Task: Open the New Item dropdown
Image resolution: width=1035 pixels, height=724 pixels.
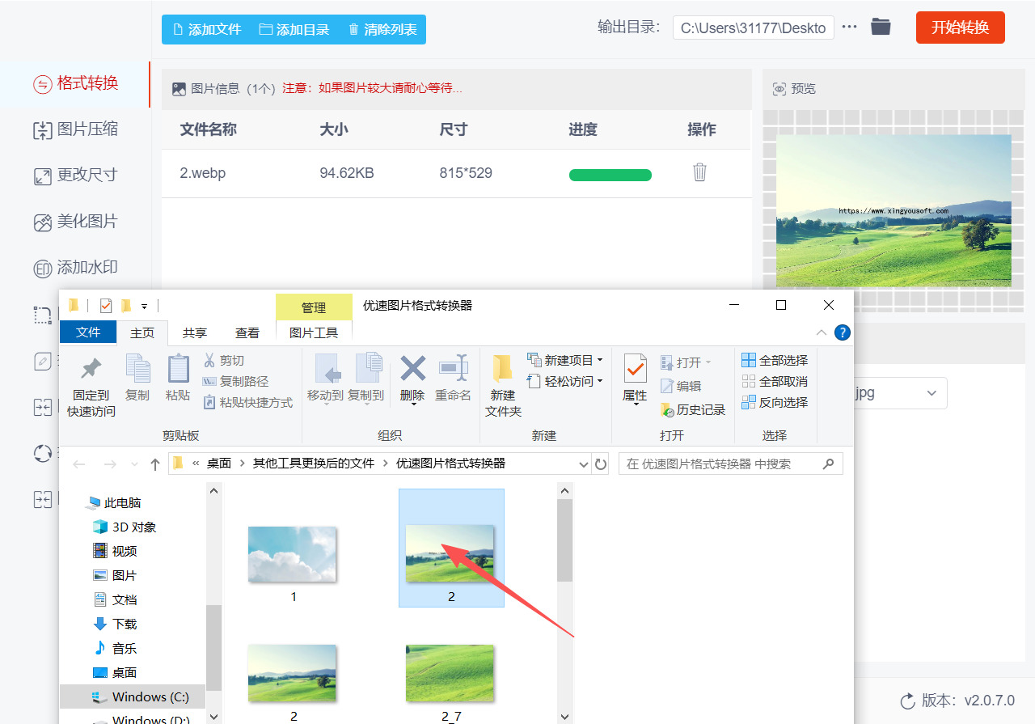Action: tap(565, 360)
